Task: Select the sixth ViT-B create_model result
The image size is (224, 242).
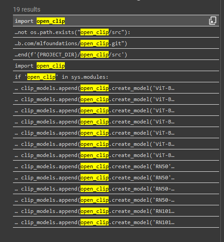Action: pos(116,144)
